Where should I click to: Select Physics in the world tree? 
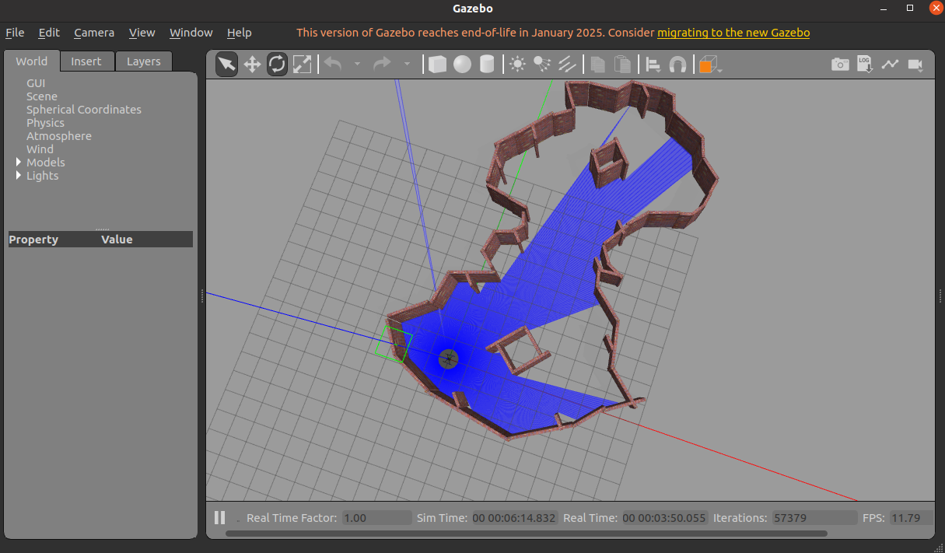click(x=45, y=123)
